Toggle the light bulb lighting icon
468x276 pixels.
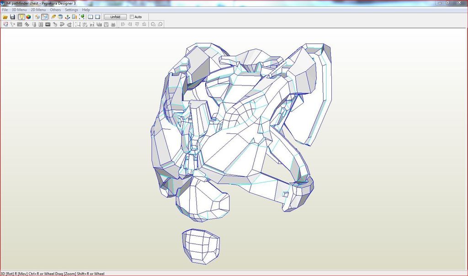click(21, 17)
